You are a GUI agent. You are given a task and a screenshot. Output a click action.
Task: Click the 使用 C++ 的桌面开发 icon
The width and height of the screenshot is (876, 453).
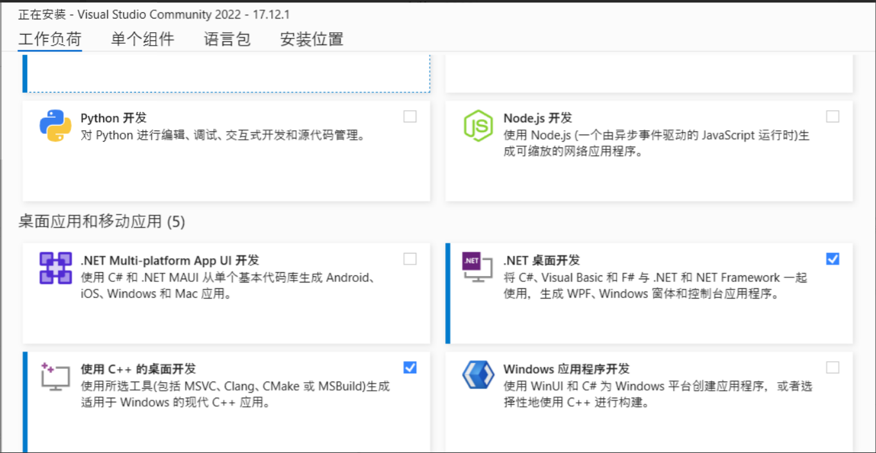coord(55,376)
